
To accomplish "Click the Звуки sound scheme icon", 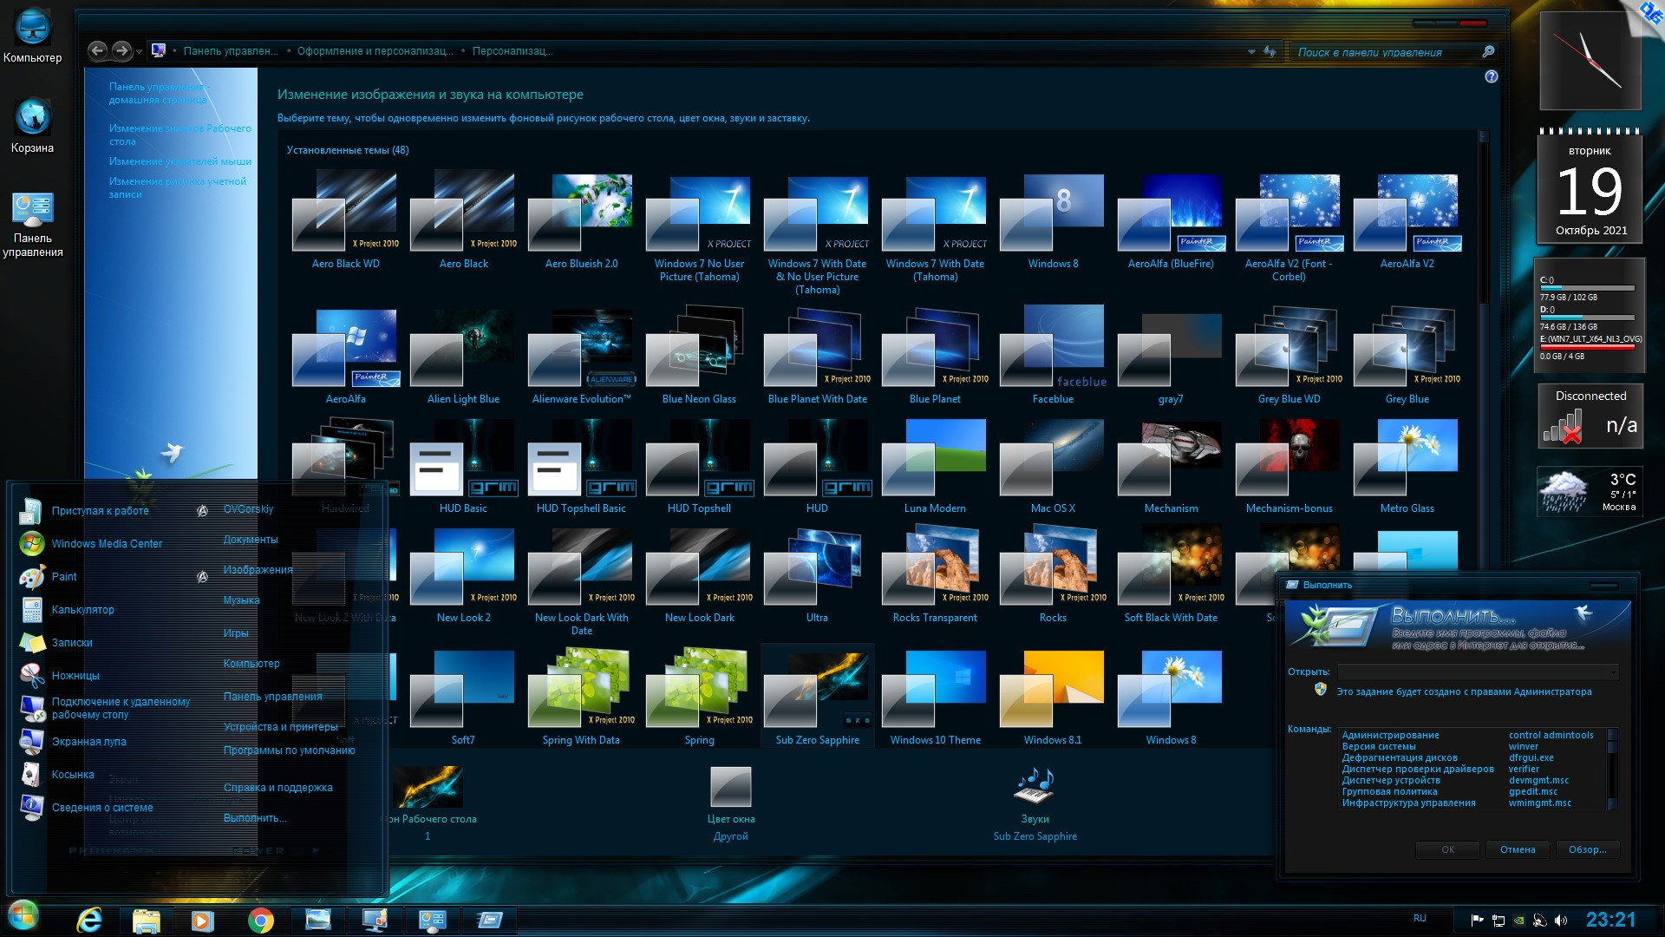I will point(1035,786).
